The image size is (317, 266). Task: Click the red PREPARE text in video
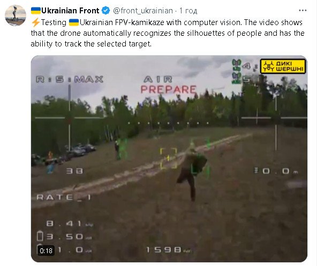168,89
